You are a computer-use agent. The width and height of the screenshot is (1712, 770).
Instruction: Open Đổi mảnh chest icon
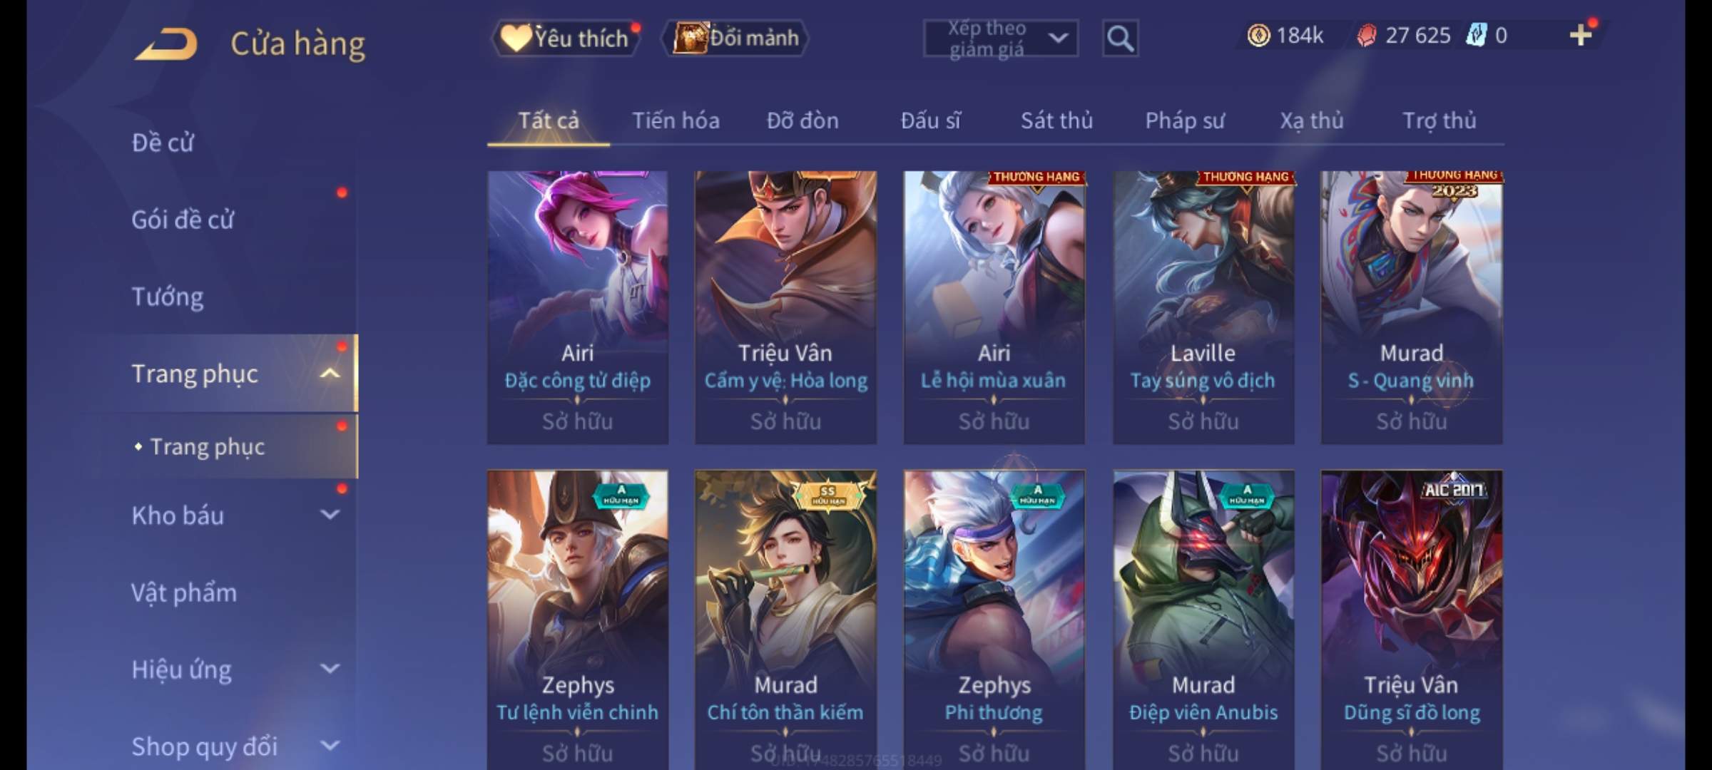click(x=735, y=38)
